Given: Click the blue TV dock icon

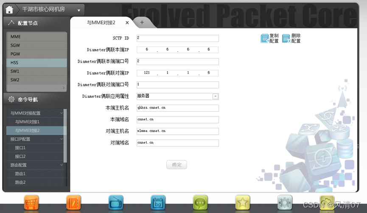Looking at the screenshot, I should (116, 202).
